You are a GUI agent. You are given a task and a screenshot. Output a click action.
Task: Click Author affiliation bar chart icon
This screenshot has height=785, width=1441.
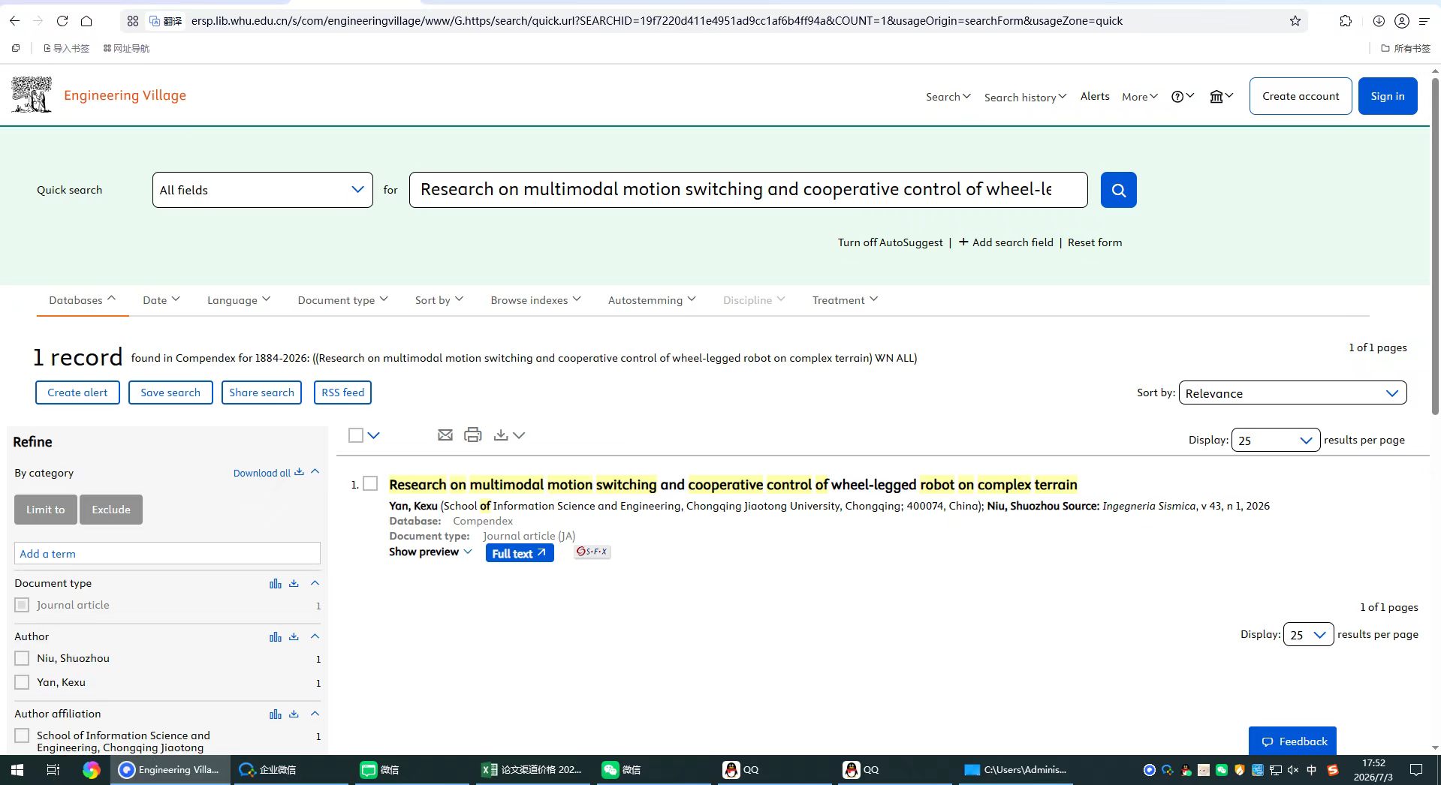[276, 714]
